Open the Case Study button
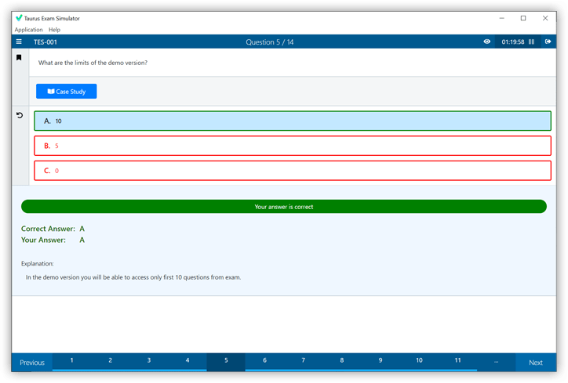The height and width of the screenshot is (383, 568). pyautogui.click(x=66, y=91)
